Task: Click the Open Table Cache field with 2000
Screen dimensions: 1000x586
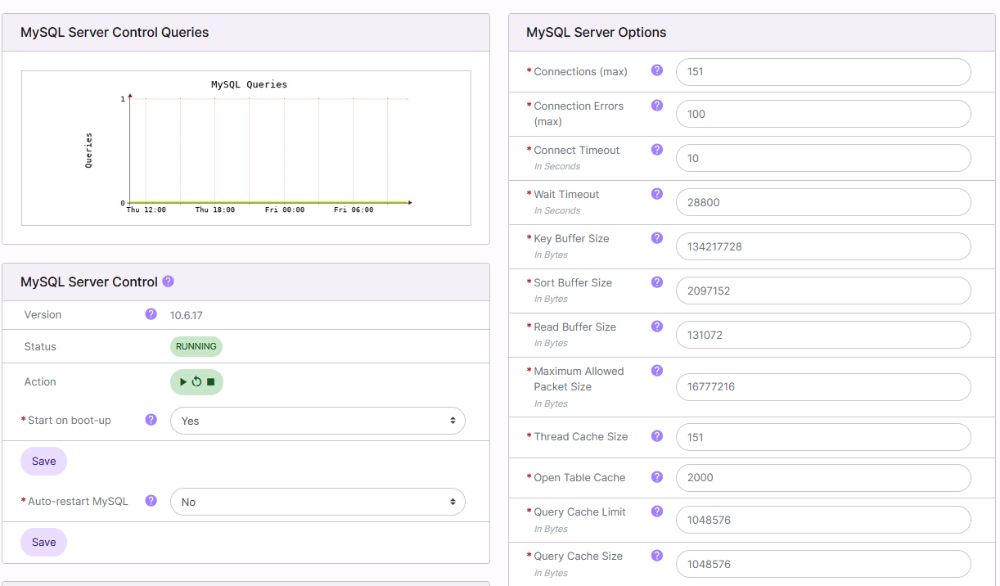Action: [x=823, y=478]
